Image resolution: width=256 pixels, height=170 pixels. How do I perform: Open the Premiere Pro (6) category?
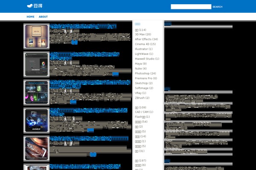click(146, 78)
